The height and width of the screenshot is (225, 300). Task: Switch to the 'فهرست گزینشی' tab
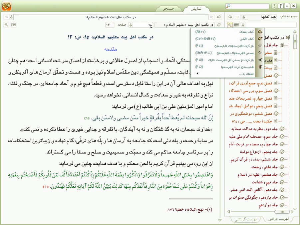(x=246, y=219)
